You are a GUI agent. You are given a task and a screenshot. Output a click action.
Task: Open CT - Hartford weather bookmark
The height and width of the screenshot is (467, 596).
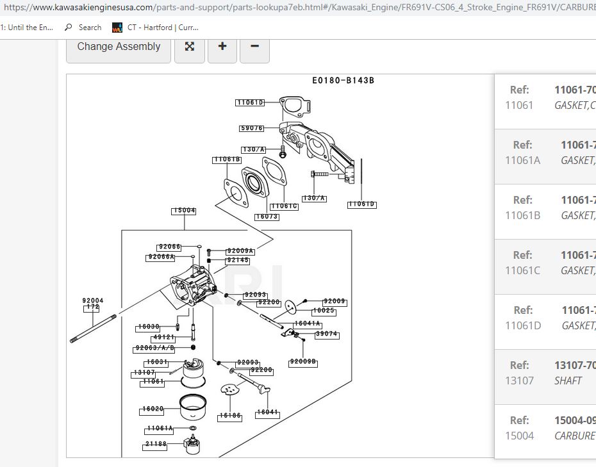tap(155, 28)
